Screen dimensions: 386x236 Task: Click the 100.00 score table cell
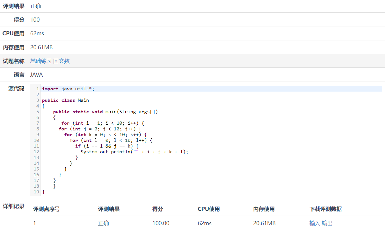tap(161, 223)
